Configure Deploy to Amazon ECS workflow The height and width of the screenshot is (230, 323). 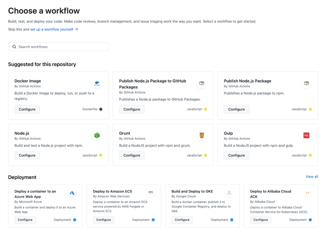pyautogui.click(x=103, y=220)
